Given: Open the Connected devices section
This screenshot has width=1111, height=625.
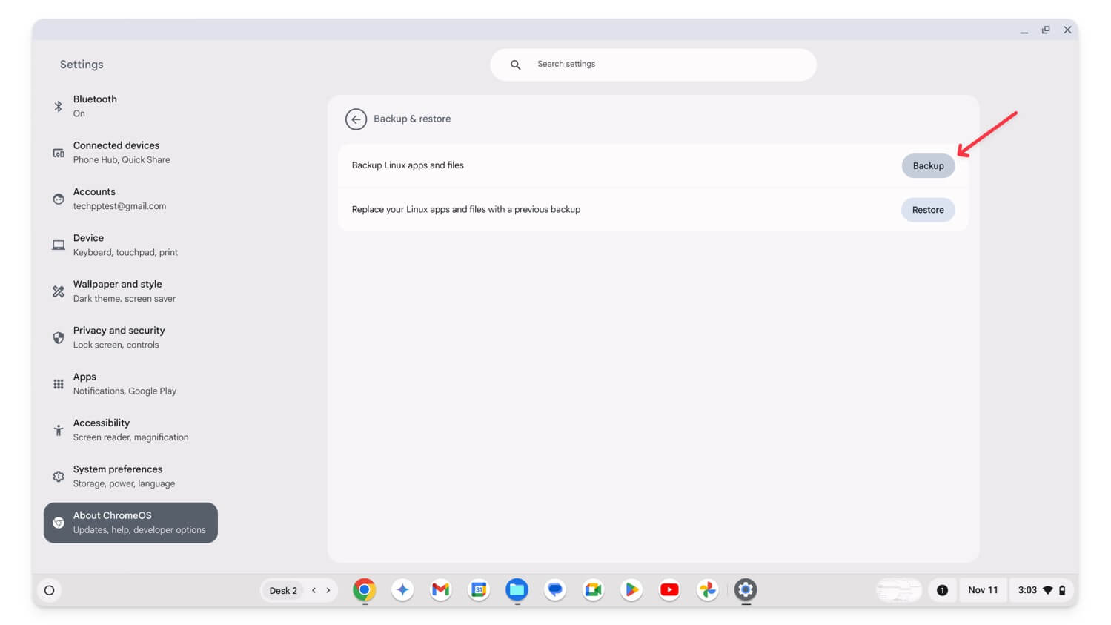Looking at the screenshot, I should pos(130,152).
